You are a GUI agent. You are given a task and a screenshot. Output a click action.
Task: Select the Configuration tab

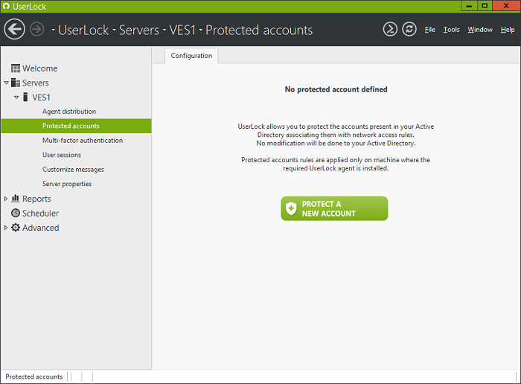(191, 56)
